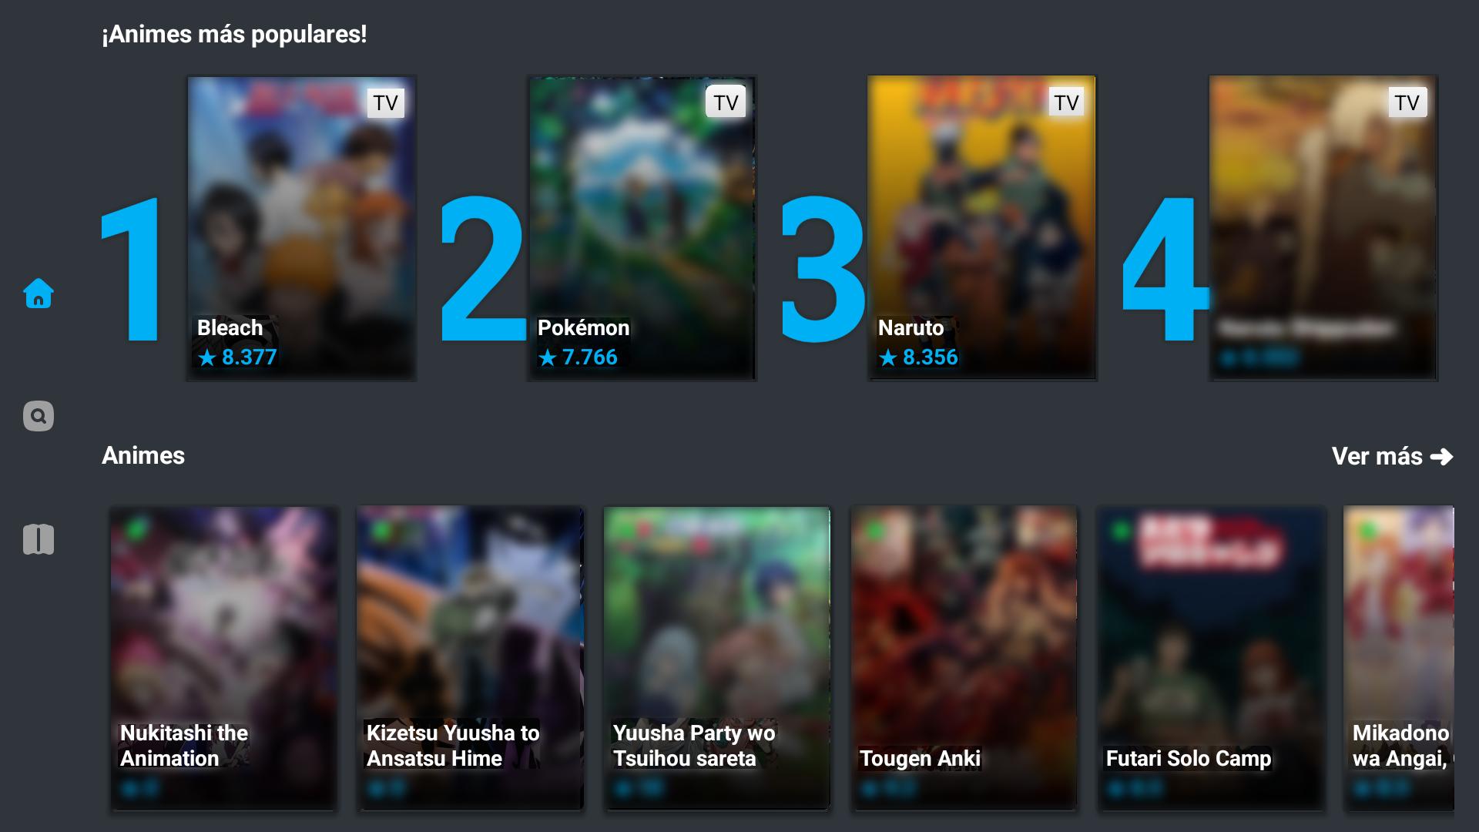Click the TV badge on Pokémon

click(x=726, y=102)
